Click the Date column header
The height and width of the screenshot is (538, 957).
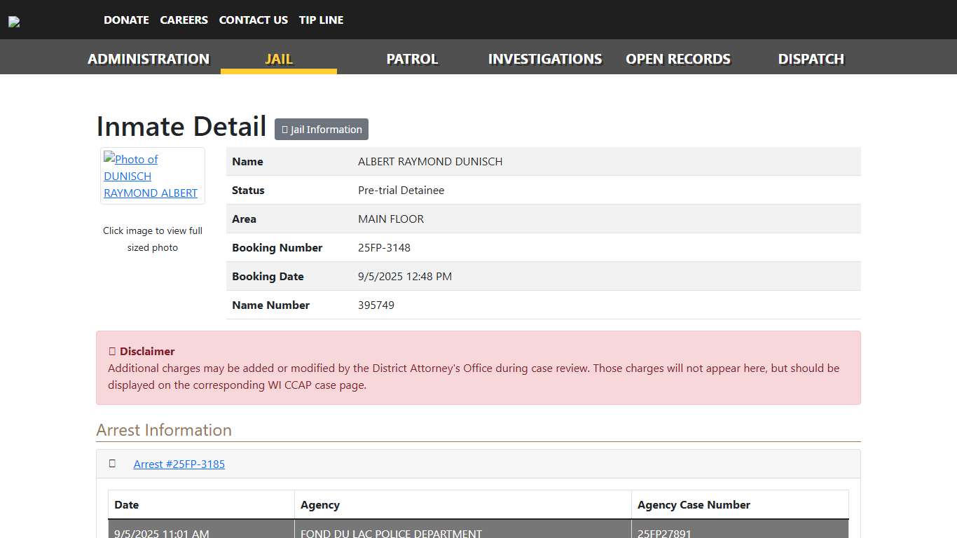pos(127,505)
